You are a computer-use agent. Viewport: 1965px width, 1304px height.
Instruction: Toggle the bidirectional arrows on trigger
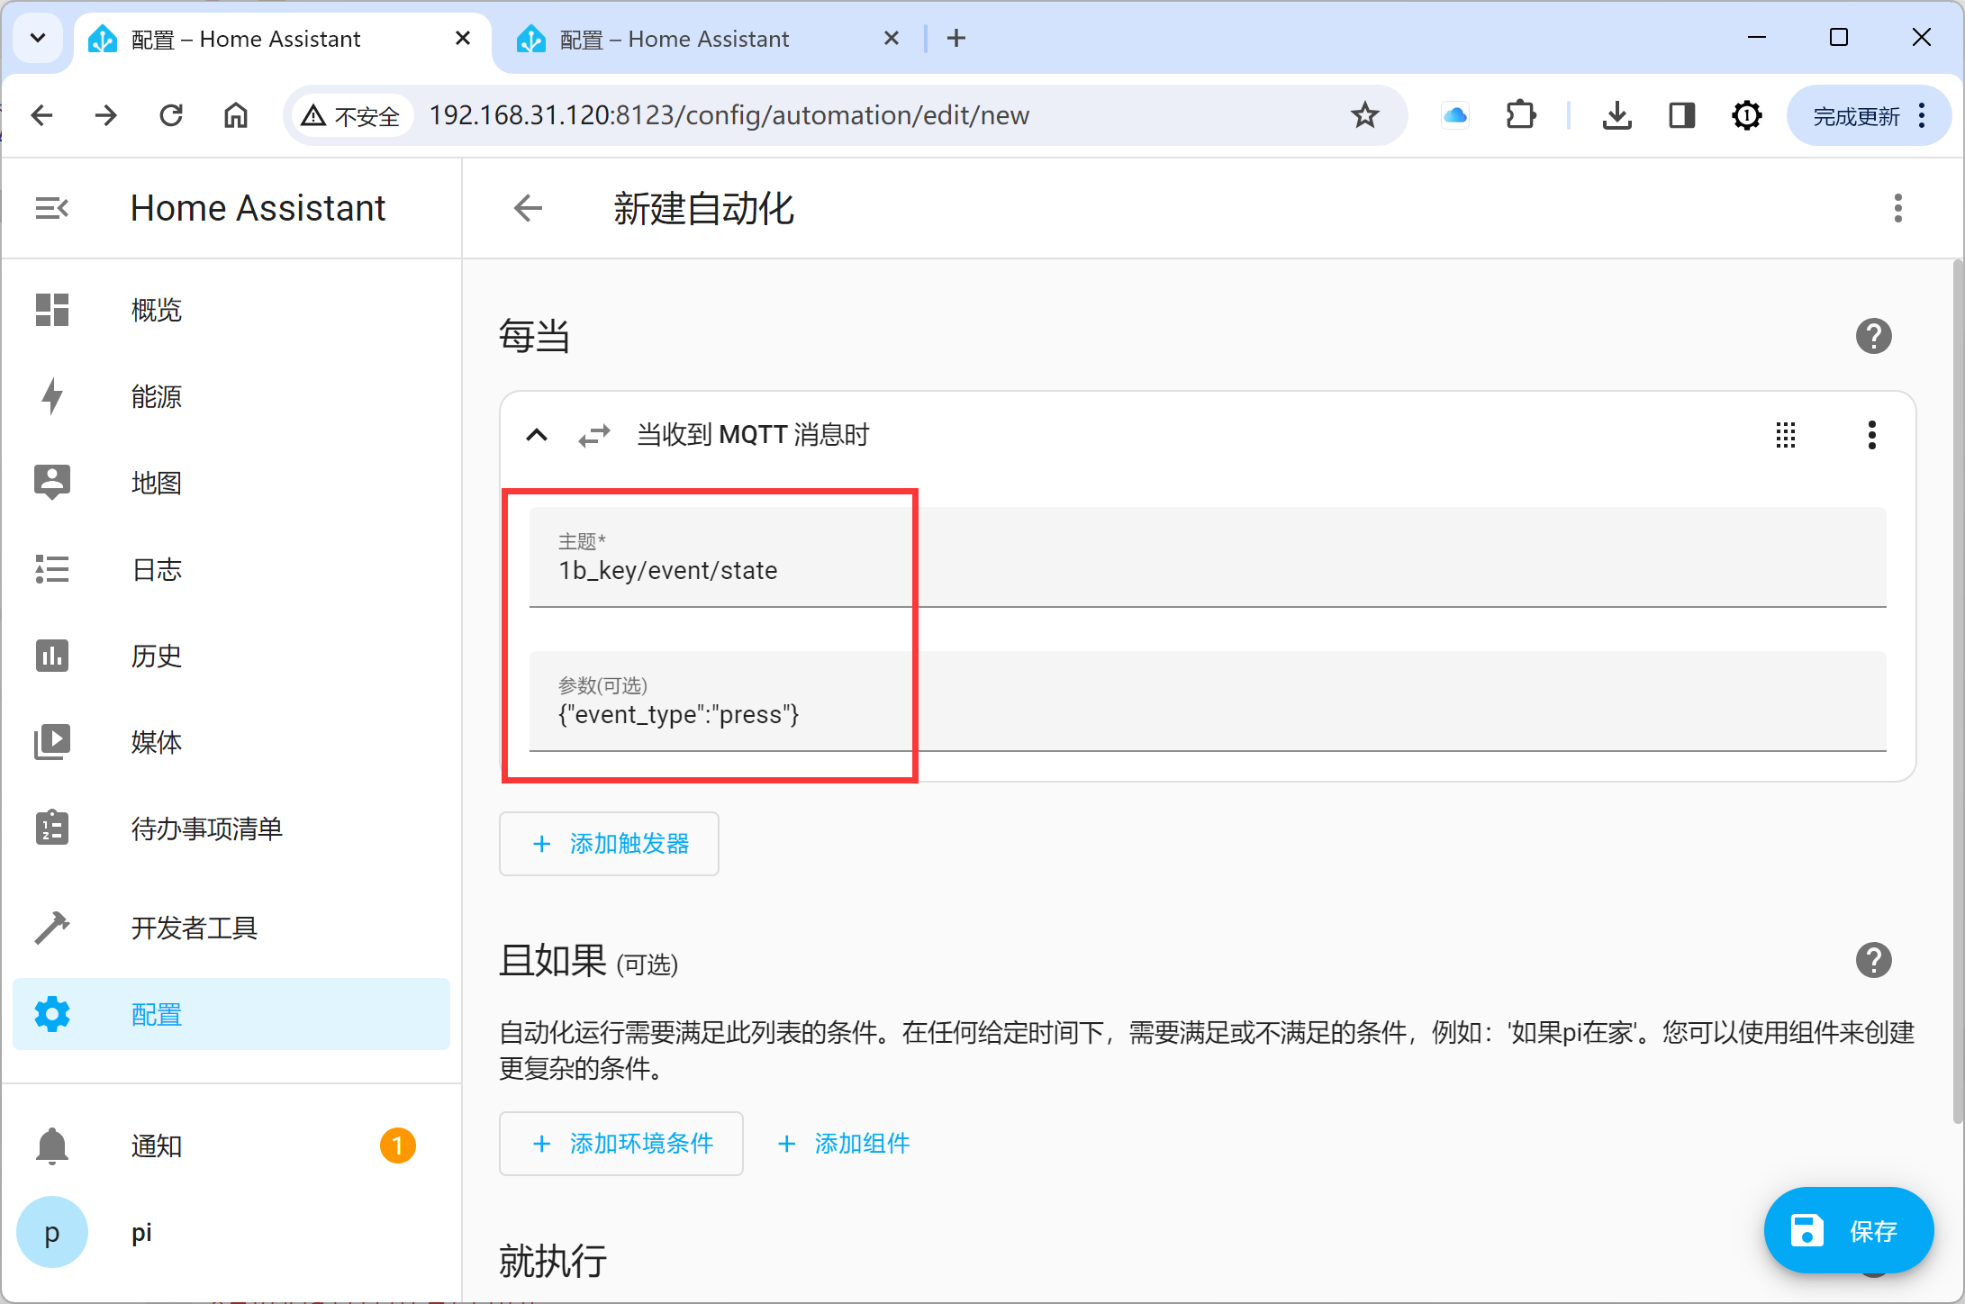point(593,434)
